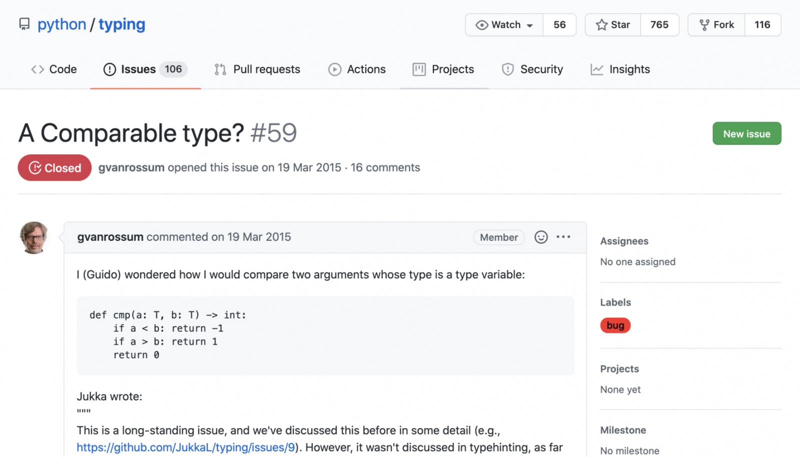Click the repository book icon
Screen dimensions: 800x457
[x=24, y=24]
